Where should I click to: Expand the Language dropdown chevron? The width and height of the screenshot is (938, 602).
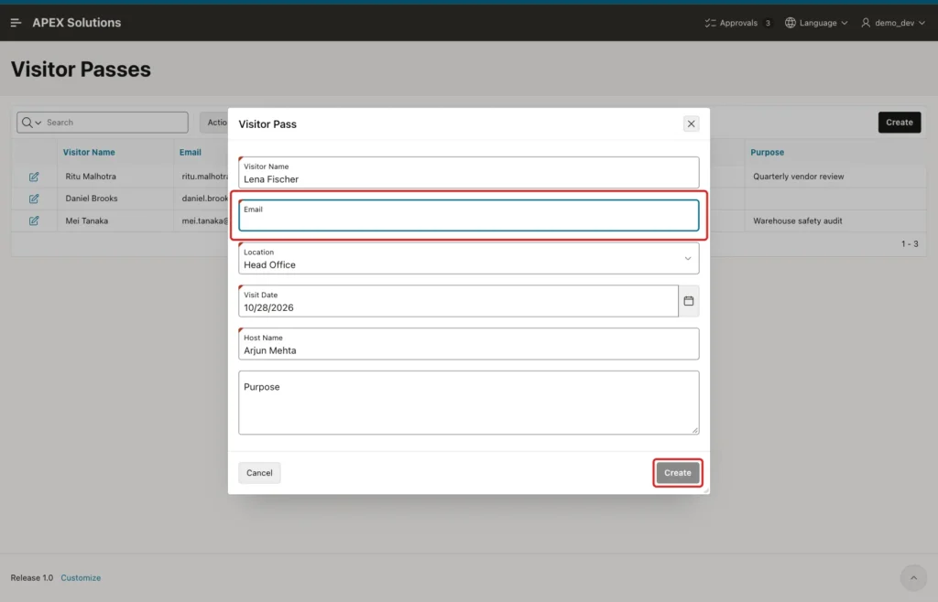pos(844,23)
